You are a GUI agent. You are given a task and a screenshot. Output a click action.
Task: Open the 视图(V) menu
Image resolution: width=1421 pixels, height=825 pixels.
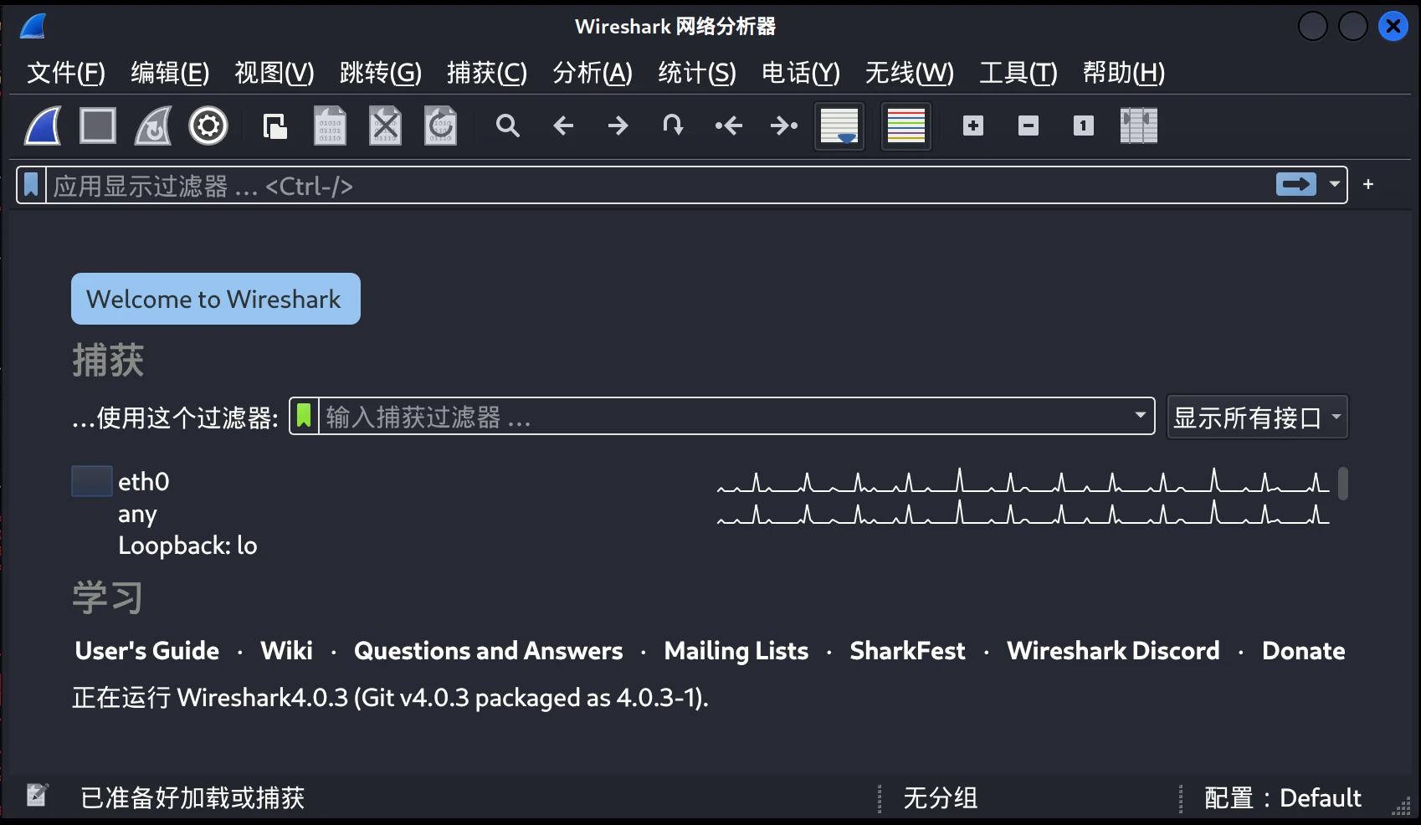[x=274, y=73]
